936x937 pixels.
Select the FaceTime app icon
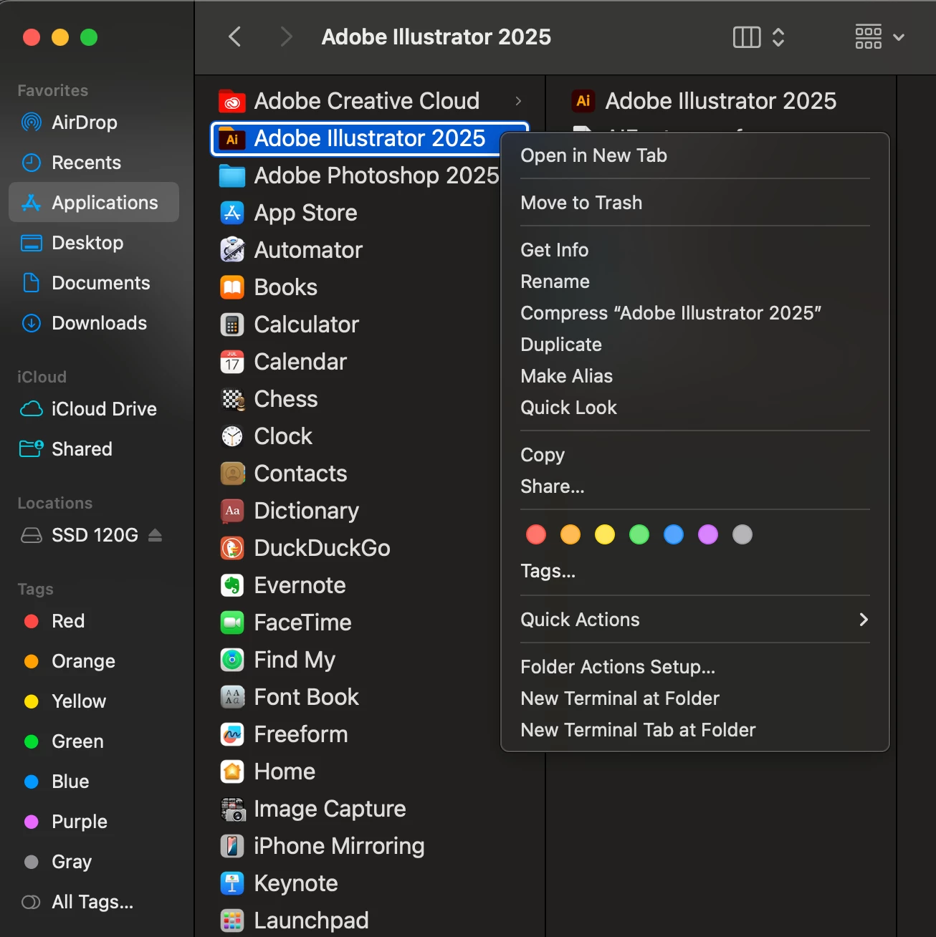tap(231, 623)
